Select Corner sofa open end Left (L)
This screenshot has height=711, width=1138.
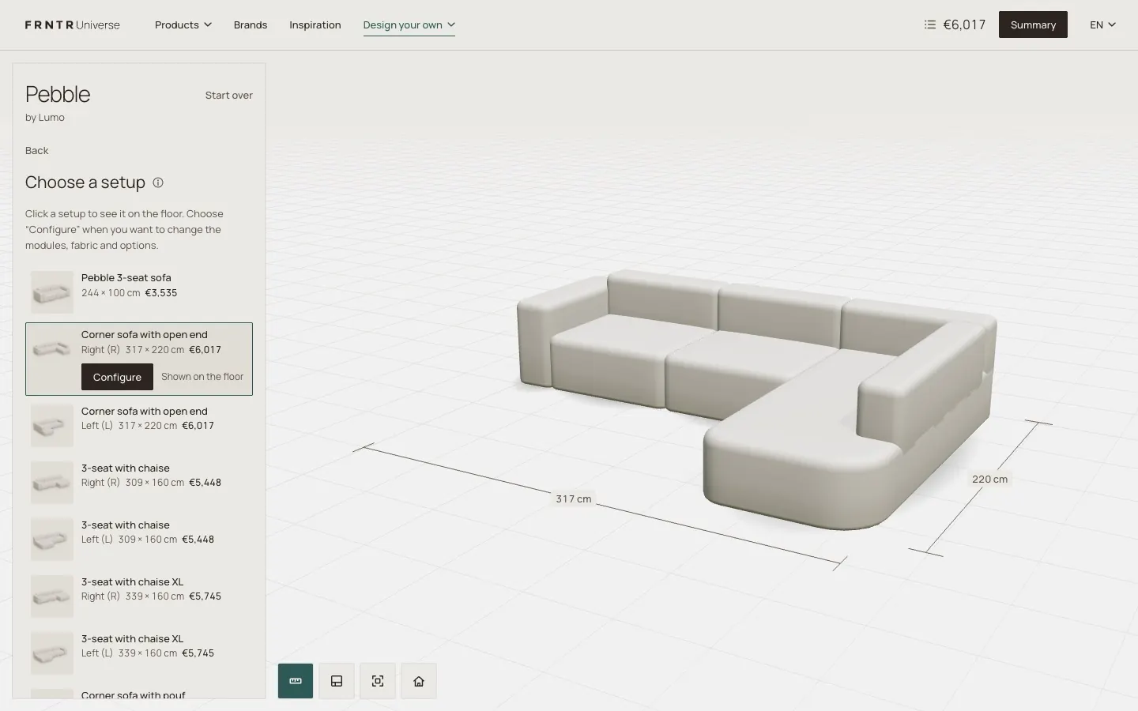pos(139,425)
